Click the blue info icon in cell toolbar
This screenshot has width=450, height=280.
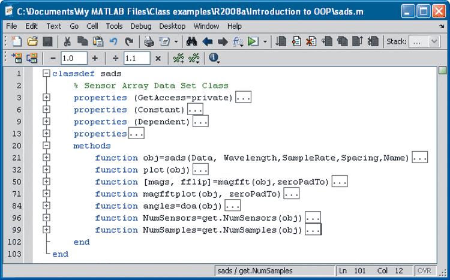click(x=214, y=58)
